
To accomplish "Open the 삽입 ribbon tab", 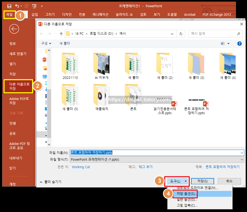I will [x=35, y=15].
